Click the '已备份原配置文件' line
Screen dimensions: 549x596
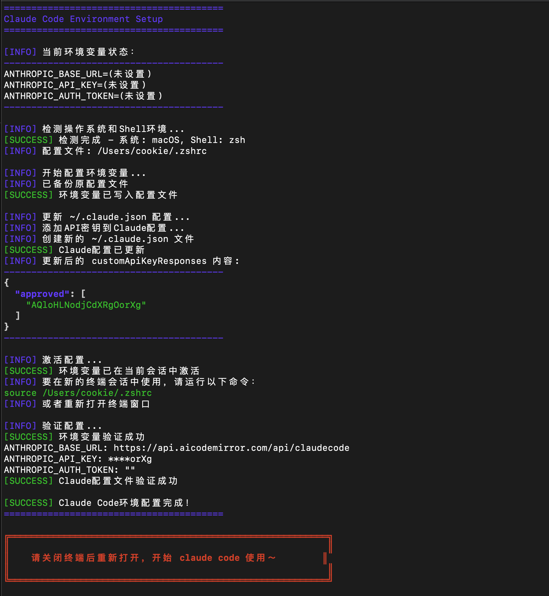pos(66,184)
